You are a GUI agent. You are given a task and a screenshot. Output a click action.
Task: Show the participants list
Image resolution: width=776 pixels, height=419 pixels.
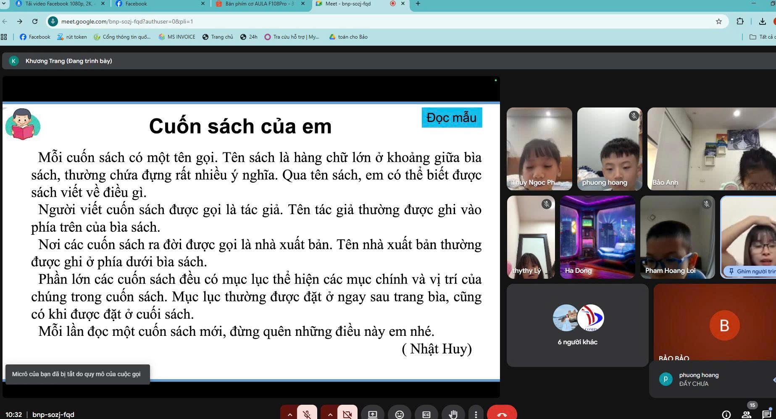click(747, 414)
